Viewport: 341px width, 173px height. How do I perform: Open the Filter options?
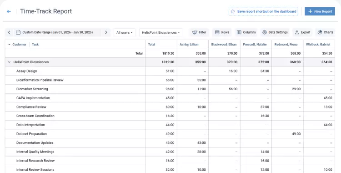click(x=199, y=32)
